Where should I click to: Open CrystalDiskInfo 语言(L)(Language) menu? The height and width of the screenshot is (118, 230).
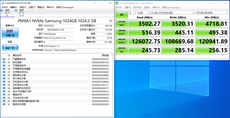click(x=65, y=7)
